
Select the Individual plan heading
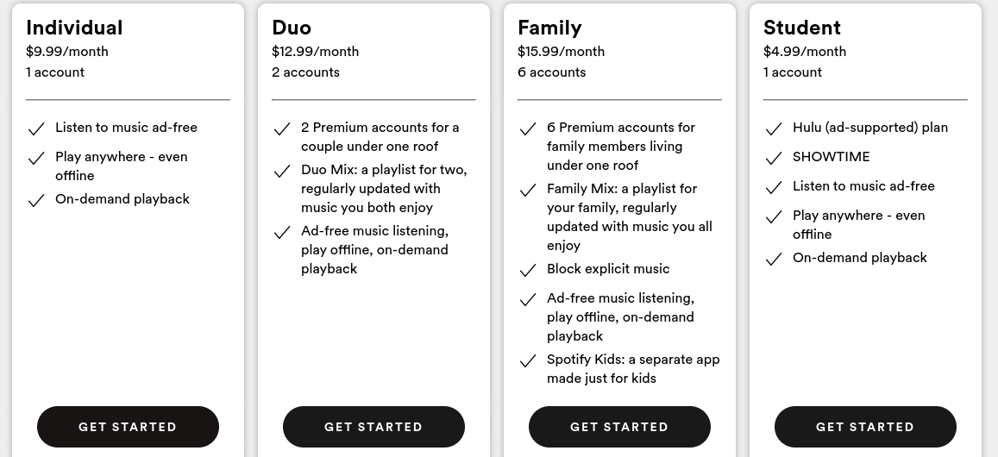[x=74, y=28]
